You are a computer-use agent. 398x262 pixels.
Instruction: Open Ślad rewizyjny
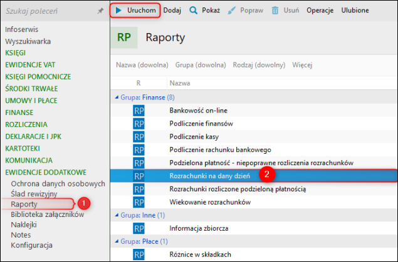(34, 194)
